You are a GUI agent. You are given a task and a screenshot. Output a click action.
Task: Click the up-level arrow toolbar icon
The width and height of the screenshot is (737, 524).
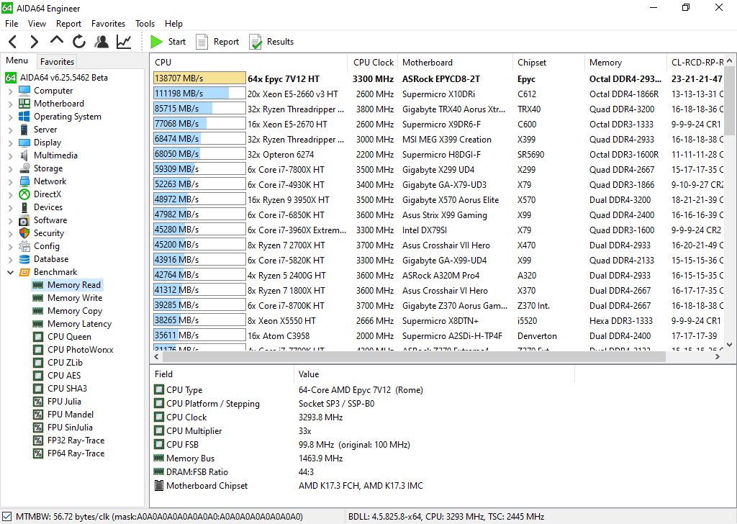coord(56,40)
